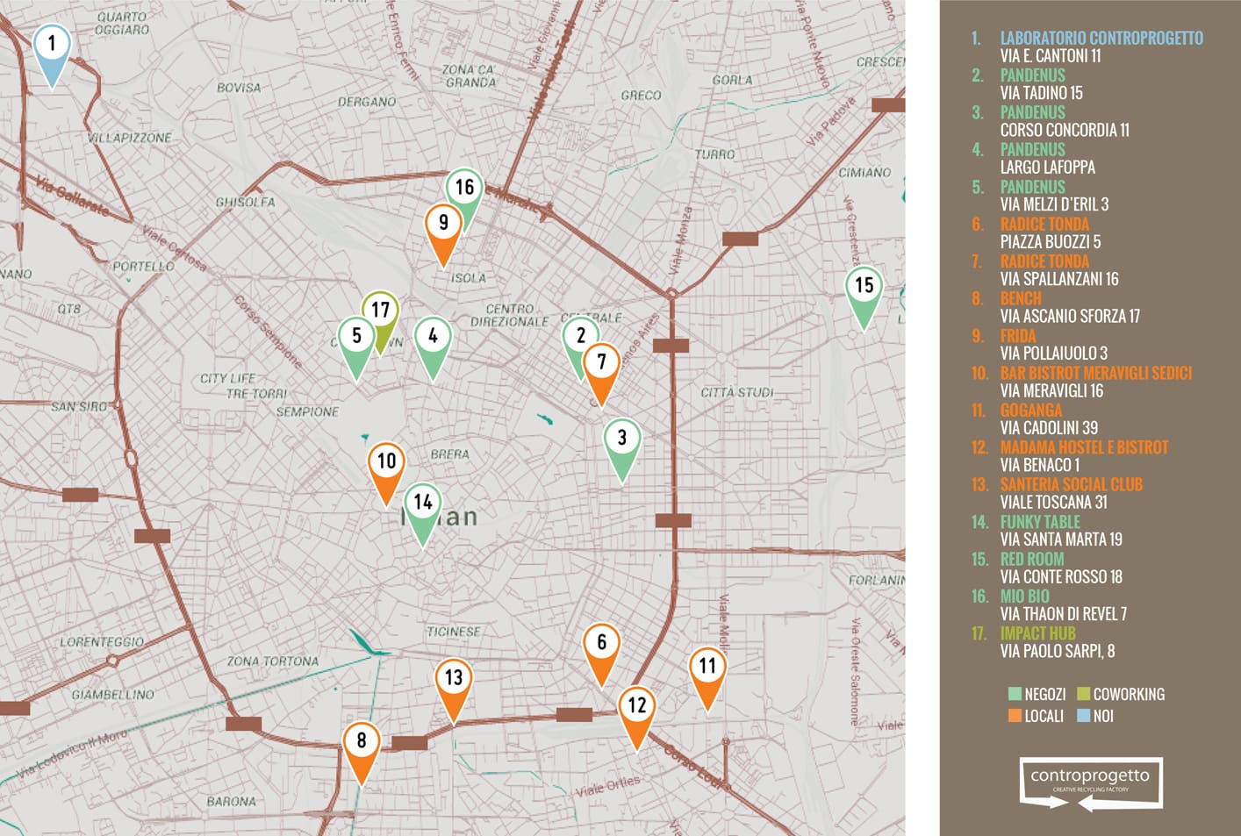
Task: Click the Goganga legend entry
Action: point(1031,410)
